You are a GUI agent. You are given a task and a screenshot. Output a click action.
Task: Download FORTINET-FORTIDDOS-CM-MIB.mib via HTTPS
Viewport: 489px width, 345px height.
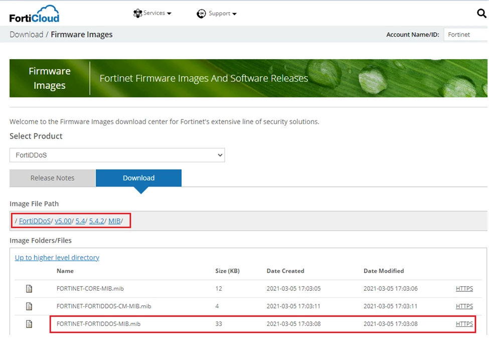tap(464, 306)
